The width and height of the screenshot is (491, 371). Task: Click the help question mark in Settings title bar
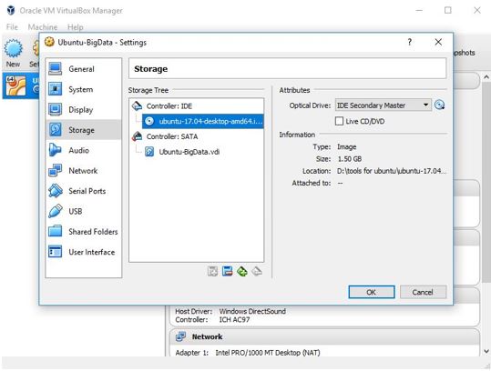[410, 42]
